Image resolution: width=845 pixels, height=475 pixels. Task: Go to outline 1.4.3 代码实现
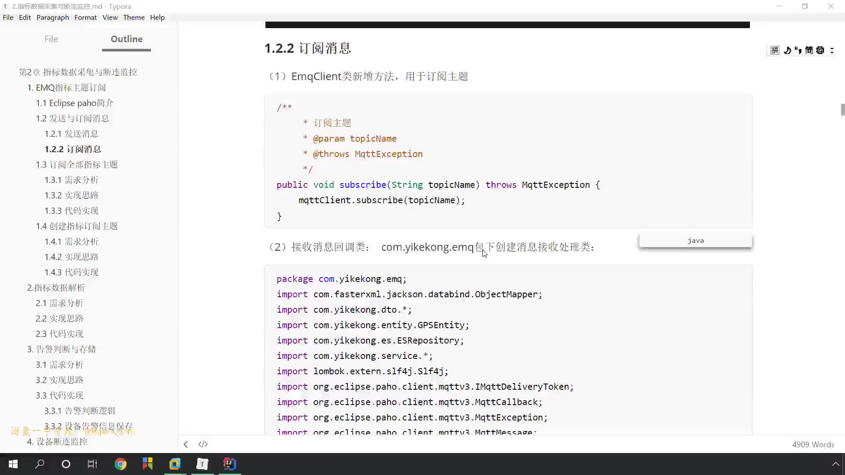pos(71,272)
